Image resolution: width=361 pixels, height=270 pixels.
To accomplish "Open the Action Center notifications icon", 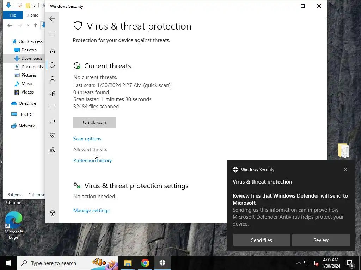I will click(350, 263).
